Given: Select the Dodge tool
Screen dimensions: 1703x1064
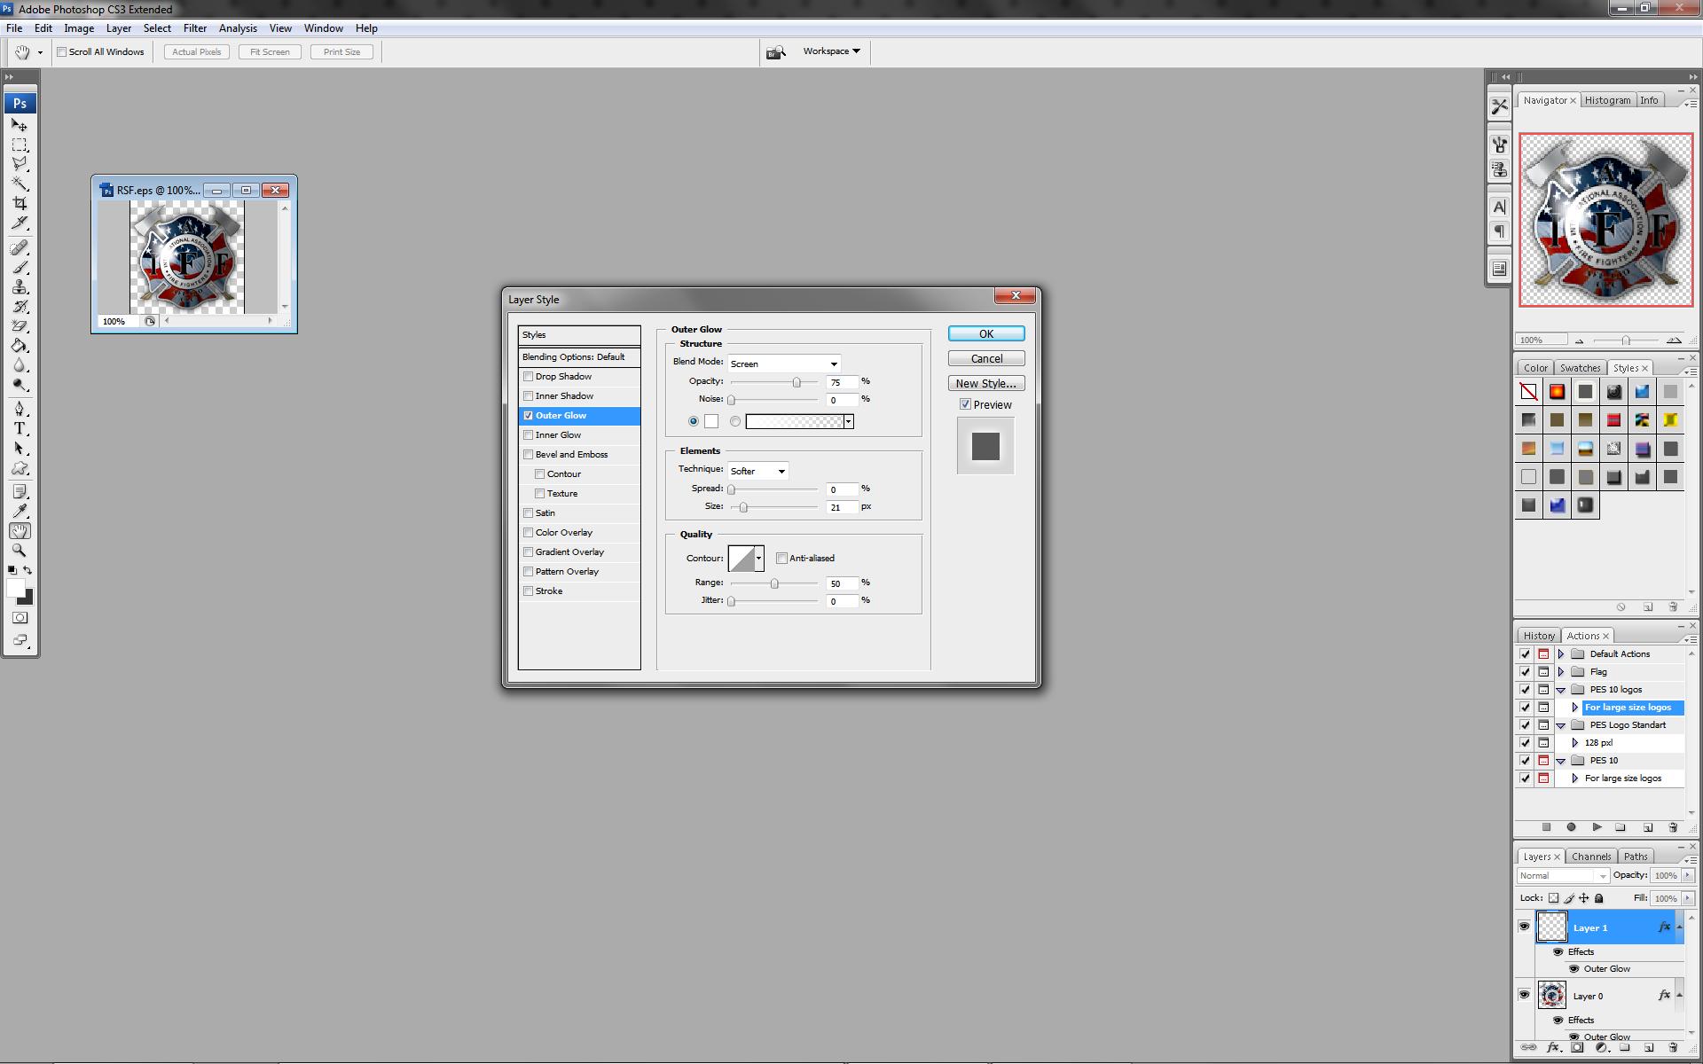Looking at the screenshot, I should coord(20,384).
